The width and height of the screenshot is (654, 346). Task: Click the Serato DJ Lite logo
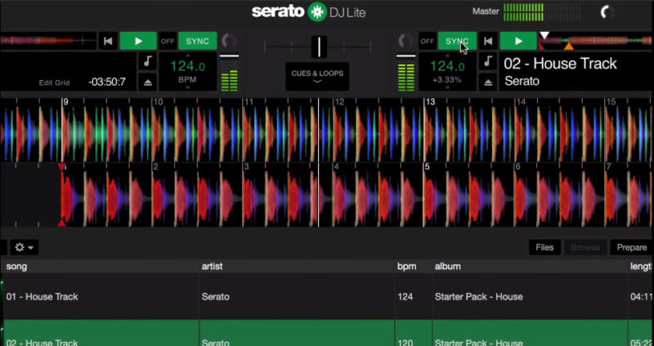tap(309, 11)
